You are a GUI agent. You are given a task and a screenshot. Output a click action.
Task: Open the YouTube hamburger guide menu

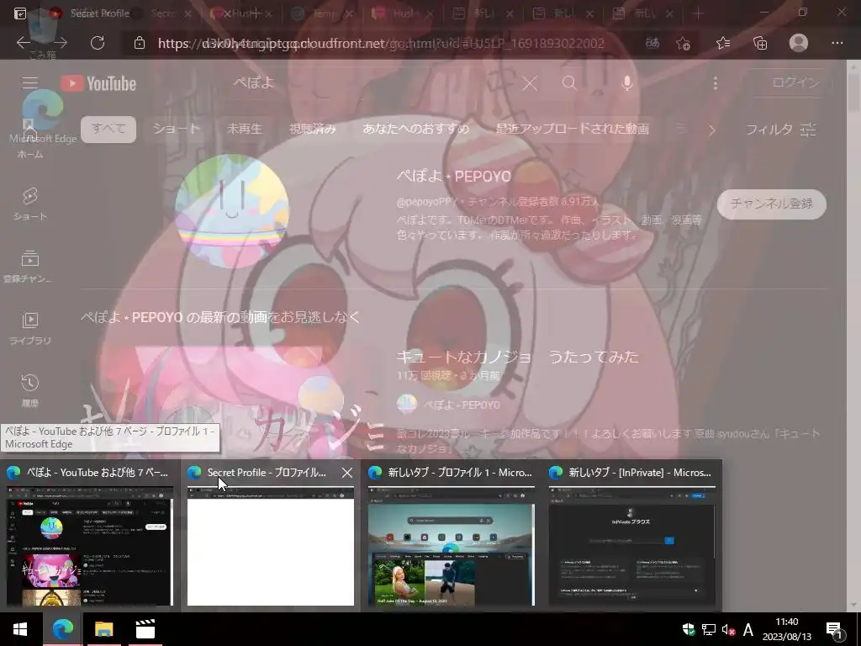(30, 83)
